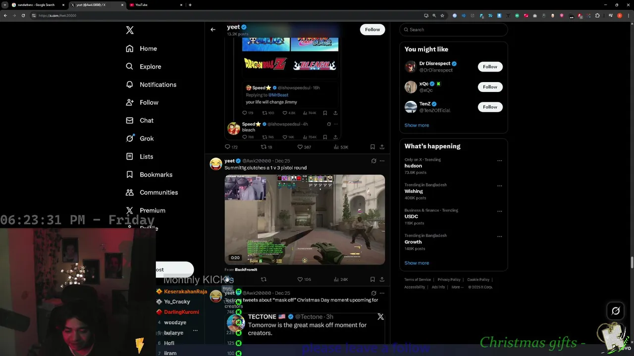Open TenZ profile name

coord(425,104)
